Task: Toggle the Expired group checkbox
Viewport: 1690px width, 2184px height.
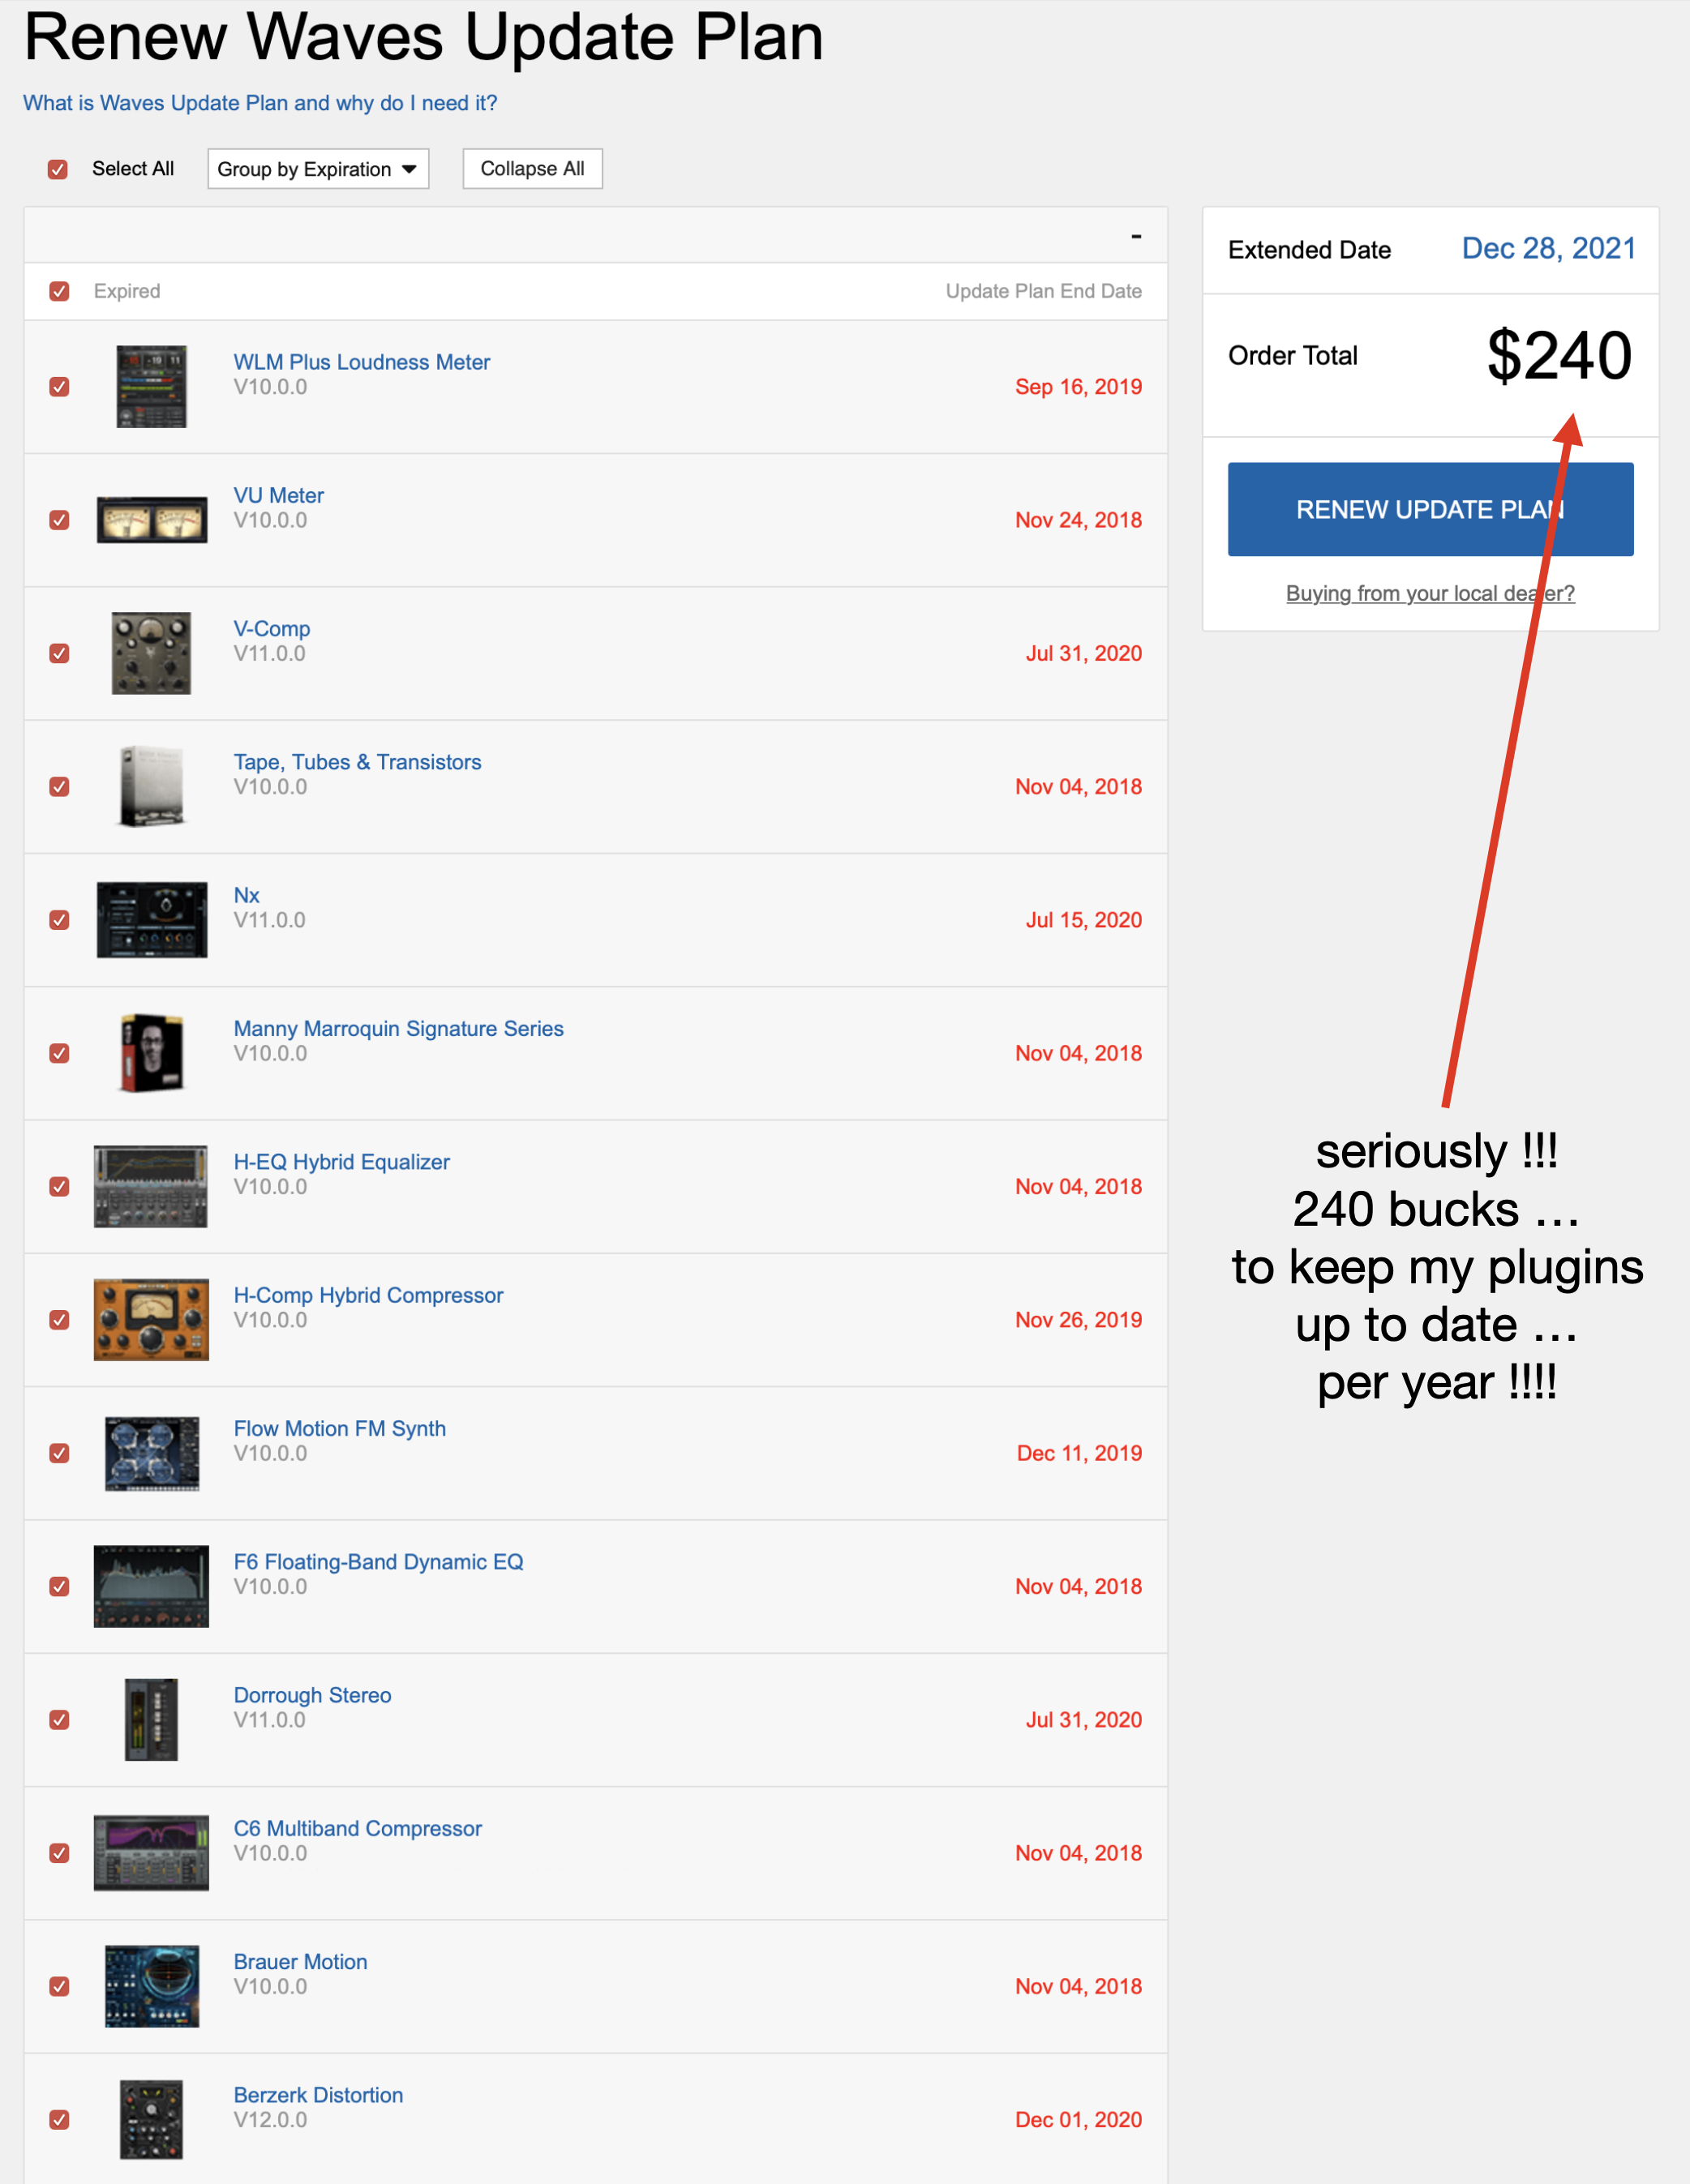Action: (59, 291)
